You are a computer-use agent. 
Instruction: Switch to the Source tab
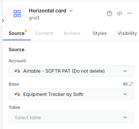pyautogui.click(x=17, y=33)
